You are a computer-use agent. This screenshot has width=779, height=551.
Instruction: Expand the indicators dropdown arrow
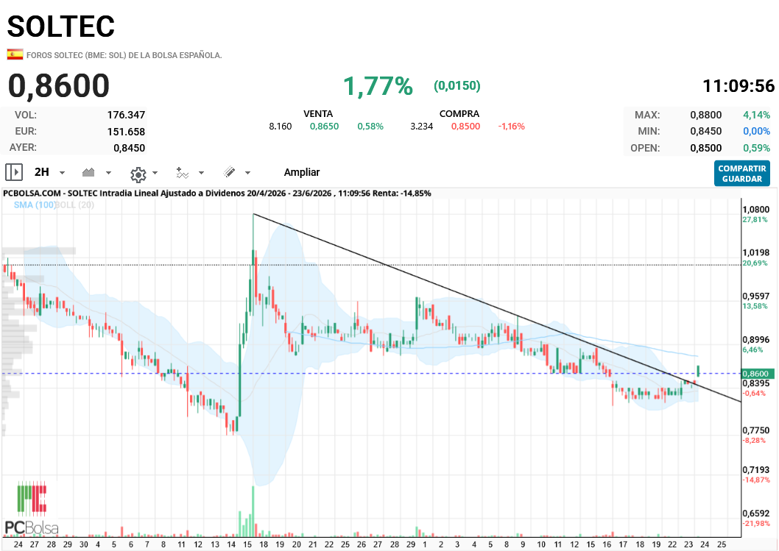[201, 173]
